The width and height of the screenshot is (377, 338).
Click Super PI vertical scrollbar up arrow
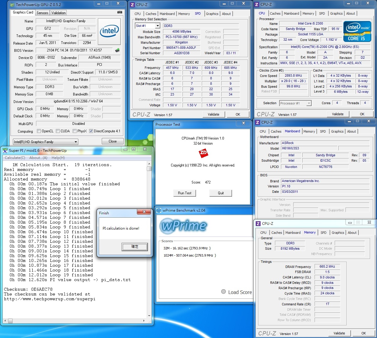pos(149,164)
